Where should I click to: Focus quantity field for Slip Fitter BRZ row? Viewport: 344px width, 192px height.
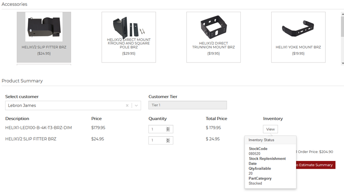157,141
